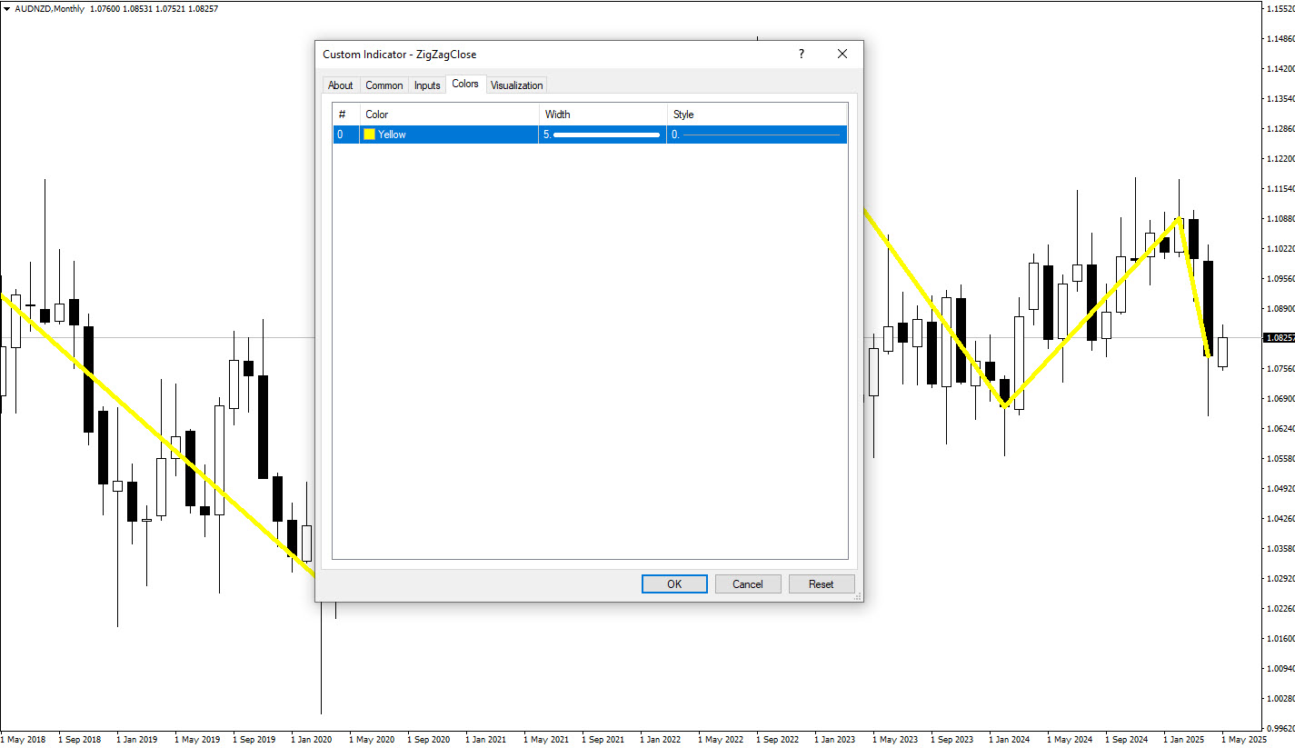Click the dialog title Custom Indicator - ZigZagClose
Viewport: 1295px width, 748px height.
click(399, 55)
